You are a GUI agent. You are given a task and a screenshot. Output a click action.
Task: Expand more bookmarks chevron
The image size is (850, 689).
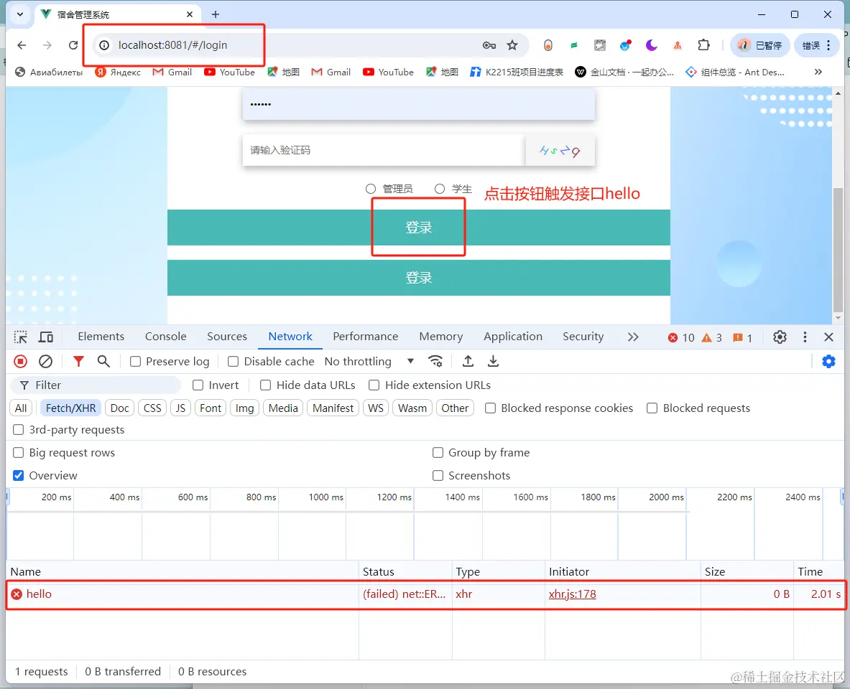click(818, 72)
